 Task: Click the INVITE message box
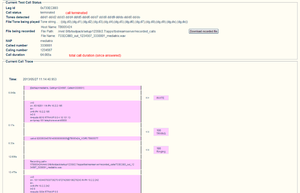click(x=161, y=98)
